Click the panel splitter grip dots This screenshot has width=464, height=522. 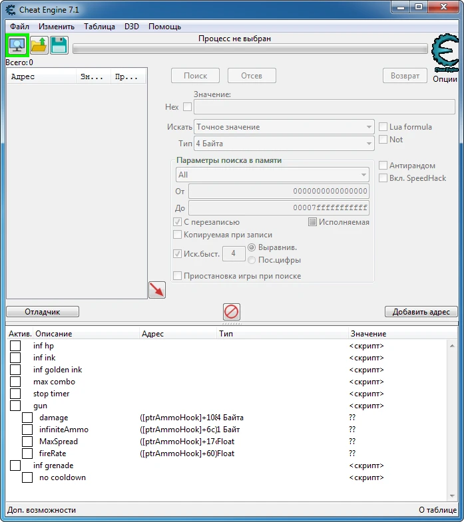(232, 324)
